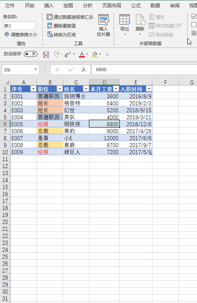Open the fill color dropdown arrow
Image resolution: width=197 pixels, height=303 pixels.
[100, 54]
